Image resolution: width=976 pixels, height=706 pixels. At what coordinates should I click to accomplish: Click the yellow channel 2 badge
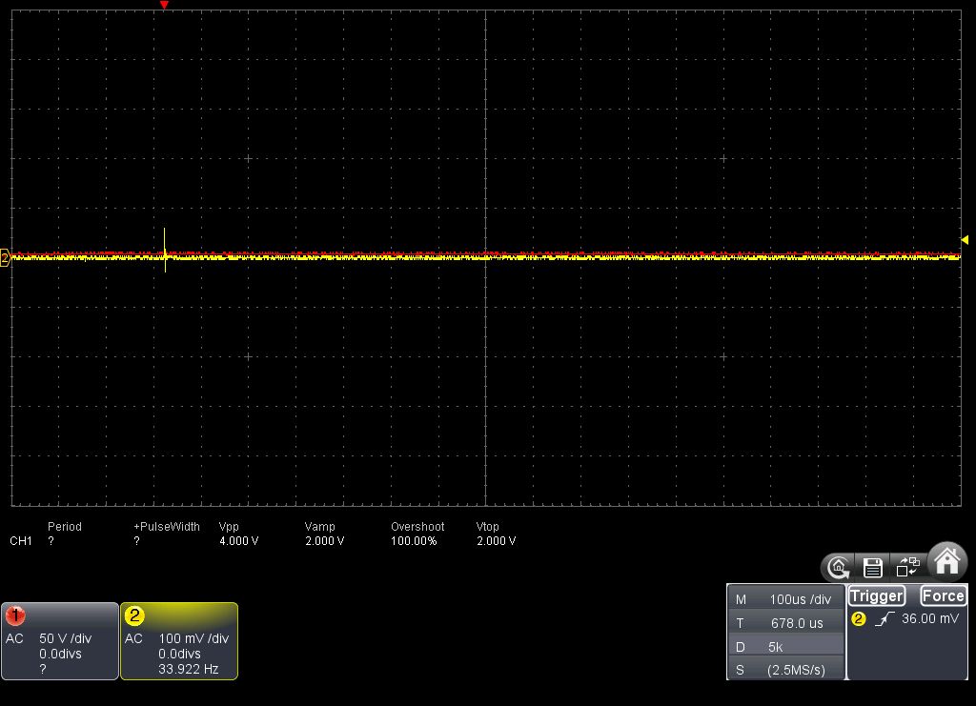(134, 615)
